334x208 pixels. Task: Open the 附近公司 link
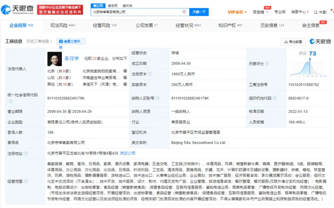[x=128, y=153]
